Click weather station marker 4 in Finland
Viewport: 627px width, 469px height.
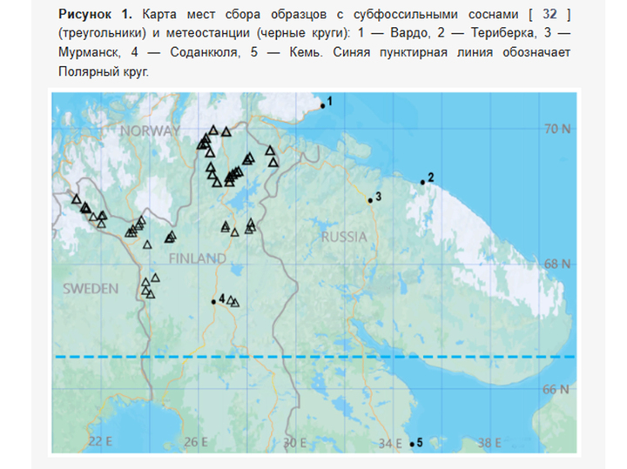coord(213,302)
